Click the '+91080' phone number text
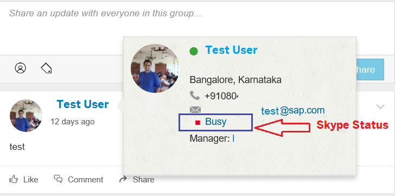The image size is (395, 196). (x=222, y=96)
